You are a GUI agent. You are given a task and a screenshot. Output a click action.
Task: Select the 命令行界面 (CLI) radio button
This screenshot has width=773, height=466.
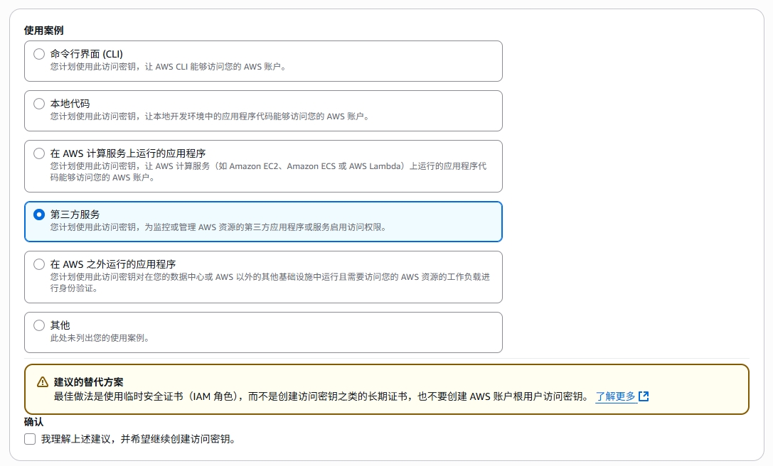[x=39, y=54]
